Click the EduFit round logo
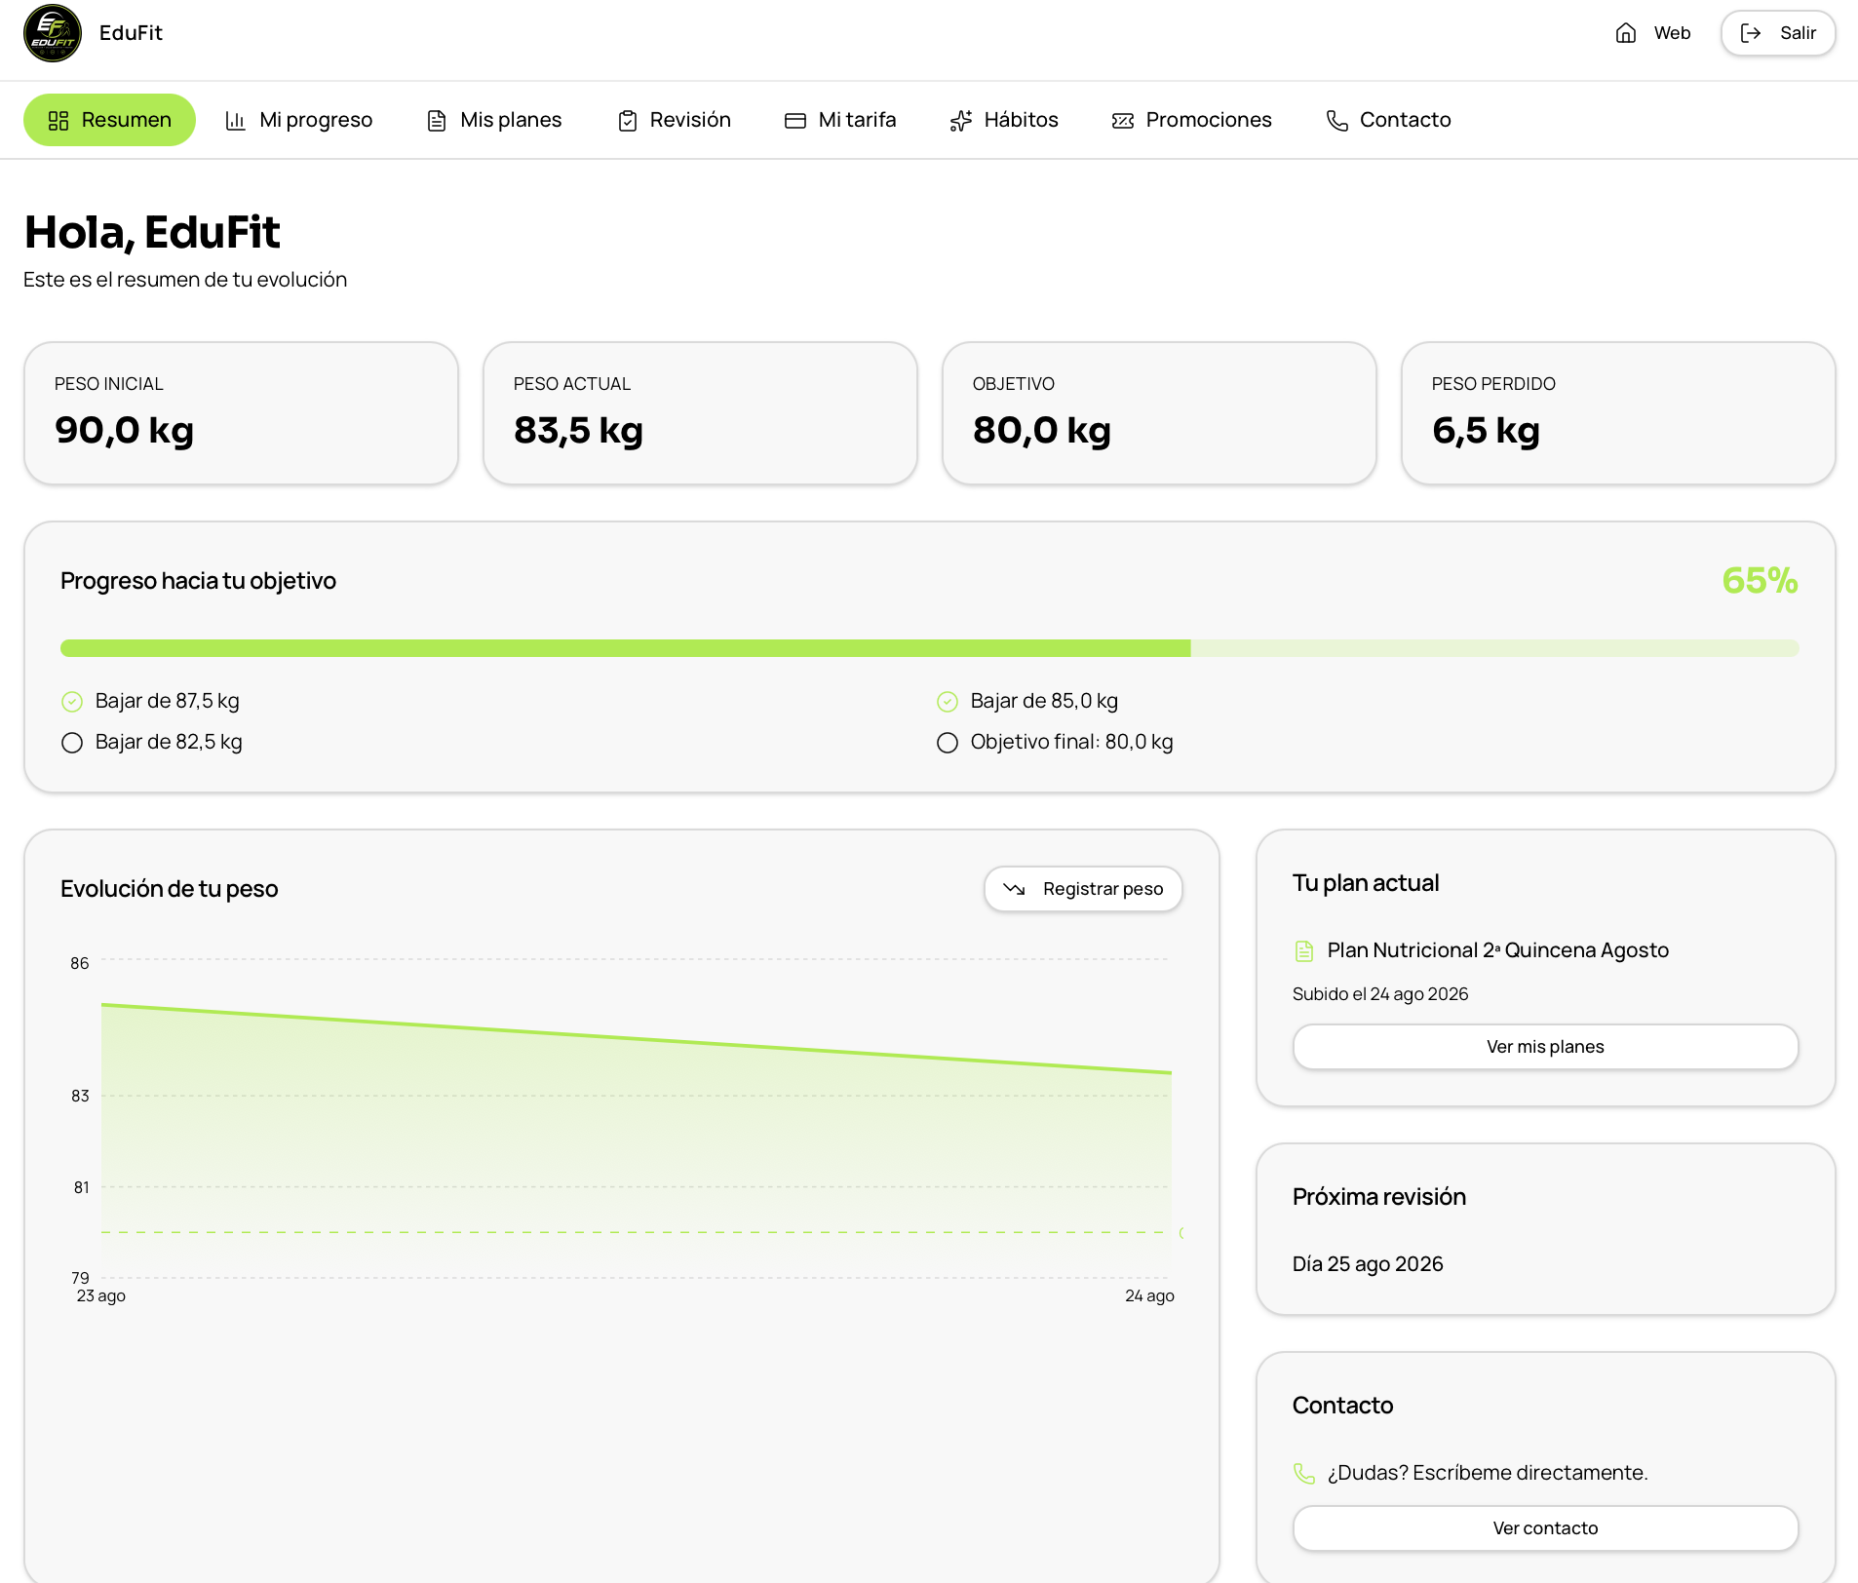 [53, 33]
